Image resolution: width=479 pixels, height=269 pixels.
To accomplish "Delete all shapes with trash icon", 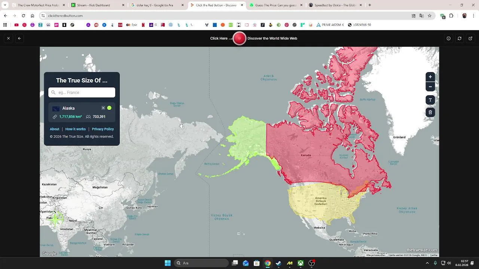I will (430, 112).
